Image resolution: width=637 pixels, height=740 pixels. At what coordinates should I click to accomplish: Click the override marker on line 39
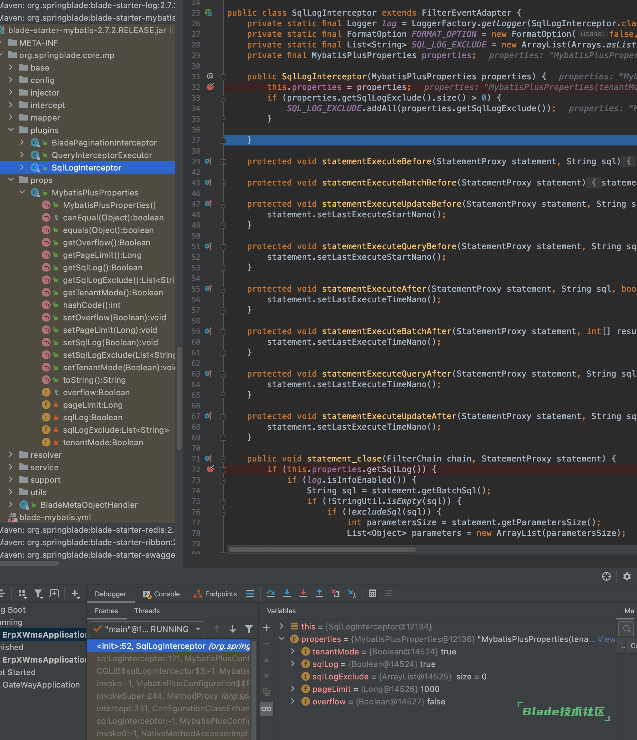(208, 161)
